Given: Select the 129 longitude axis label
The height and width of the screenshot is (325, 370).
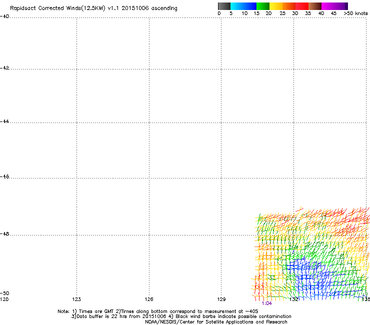Looking at the screenshot, I should [x=221, y=299].
